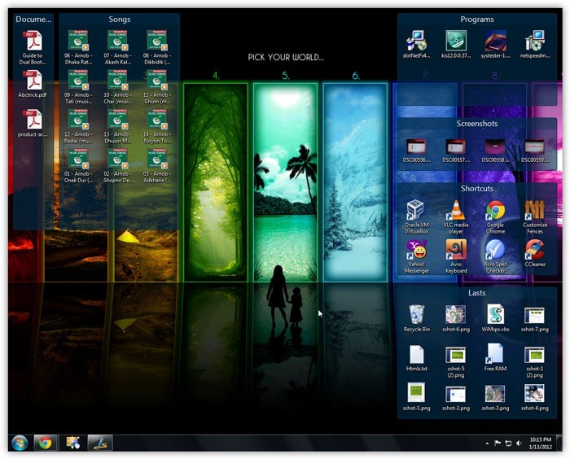Select song 11 - Arnob - Ghum
This screenshot has width=570, height=459.
click(x=156, y=86)
